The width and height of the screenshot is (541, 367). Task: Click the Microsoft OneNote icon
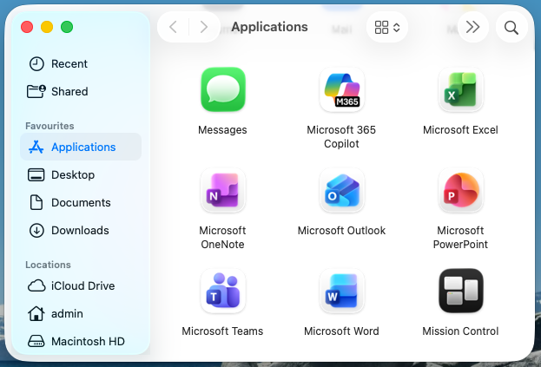223,190
